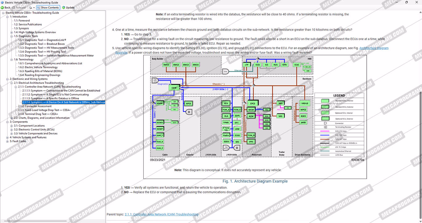Open the print options dropdown arrow

pyautogui.click(x=34, y=7)
